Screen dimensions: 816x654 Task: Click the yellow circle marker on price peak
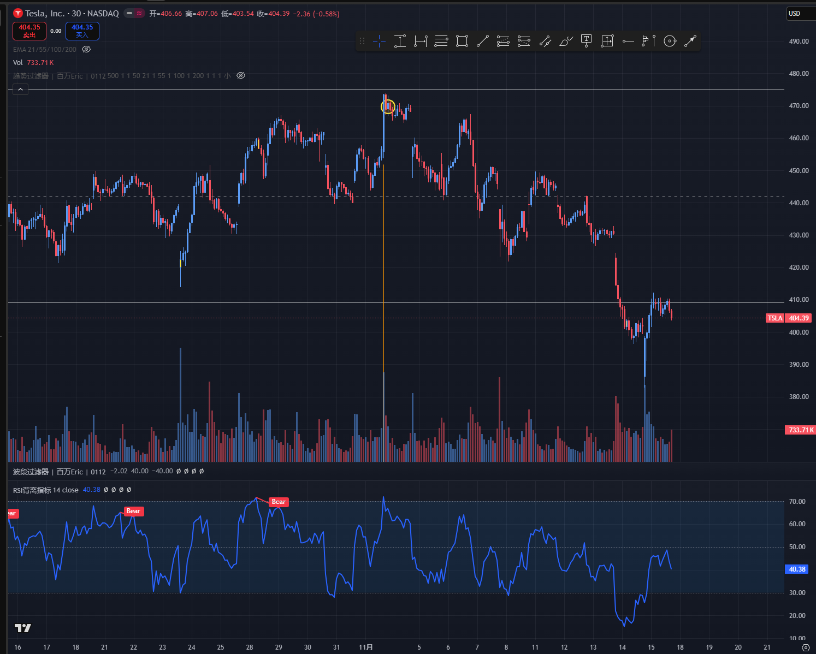pos(388,106)
